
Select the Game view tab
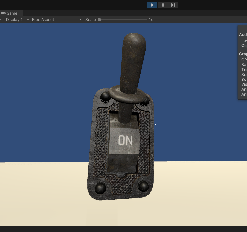9,13
